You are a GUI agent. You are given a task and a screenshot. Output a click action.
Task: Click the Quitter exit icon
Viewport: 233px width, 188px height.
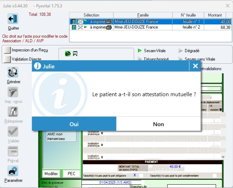tap(13, 19)
